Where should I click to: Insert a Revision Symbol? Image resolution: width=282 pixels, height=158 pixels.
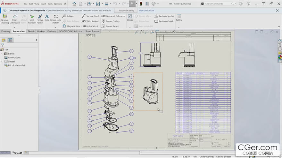164,16
